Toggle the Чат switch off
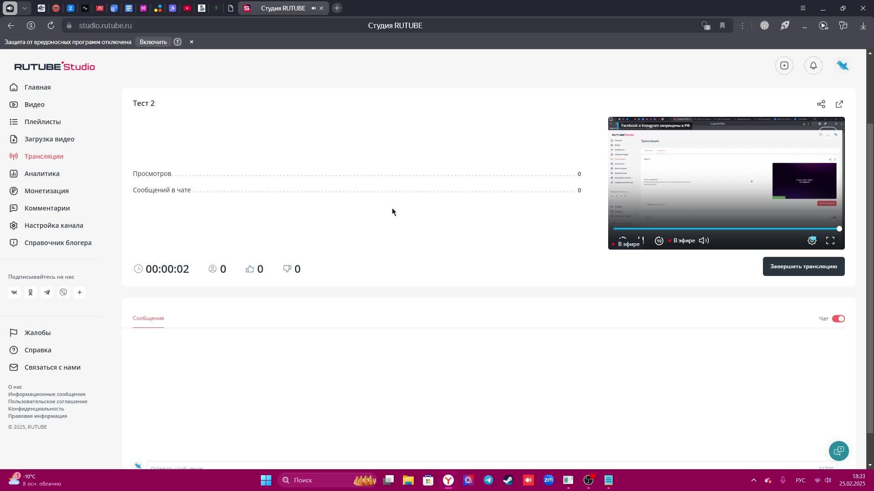The width and height of the screenshot is (874, 491). 838,319
